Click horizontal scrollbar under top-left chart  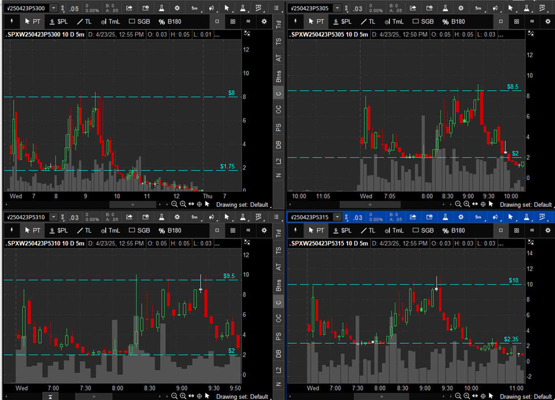click(x=132, y=204)
